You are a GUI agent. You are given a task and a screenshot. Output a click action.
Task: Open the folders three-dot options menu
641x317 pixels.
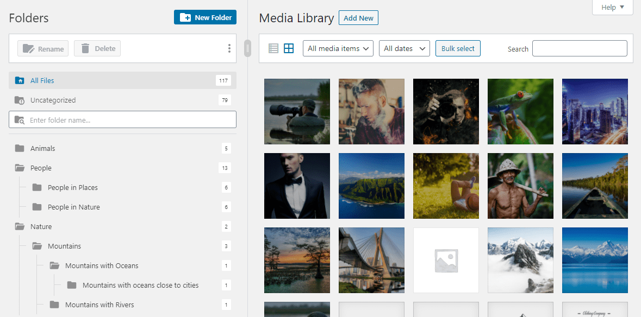pyautogui.click(x=229, y=48)
